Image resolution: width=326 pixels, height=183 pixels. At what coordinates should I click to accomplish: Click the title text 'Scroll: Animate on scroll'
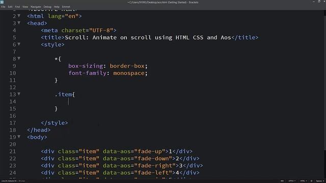[x=108, y=38]
